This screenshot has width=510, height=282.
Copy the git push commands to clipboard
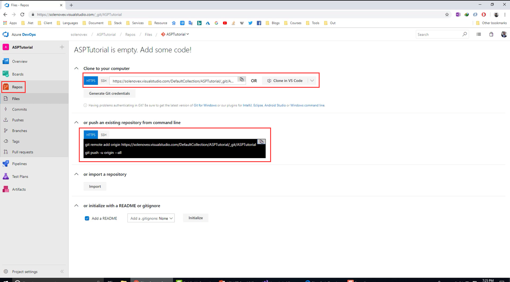click(x=262, y=142)
